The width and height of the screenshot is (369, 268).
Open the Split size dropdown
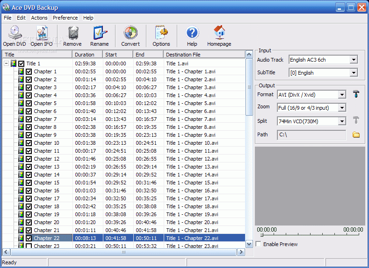342,121
